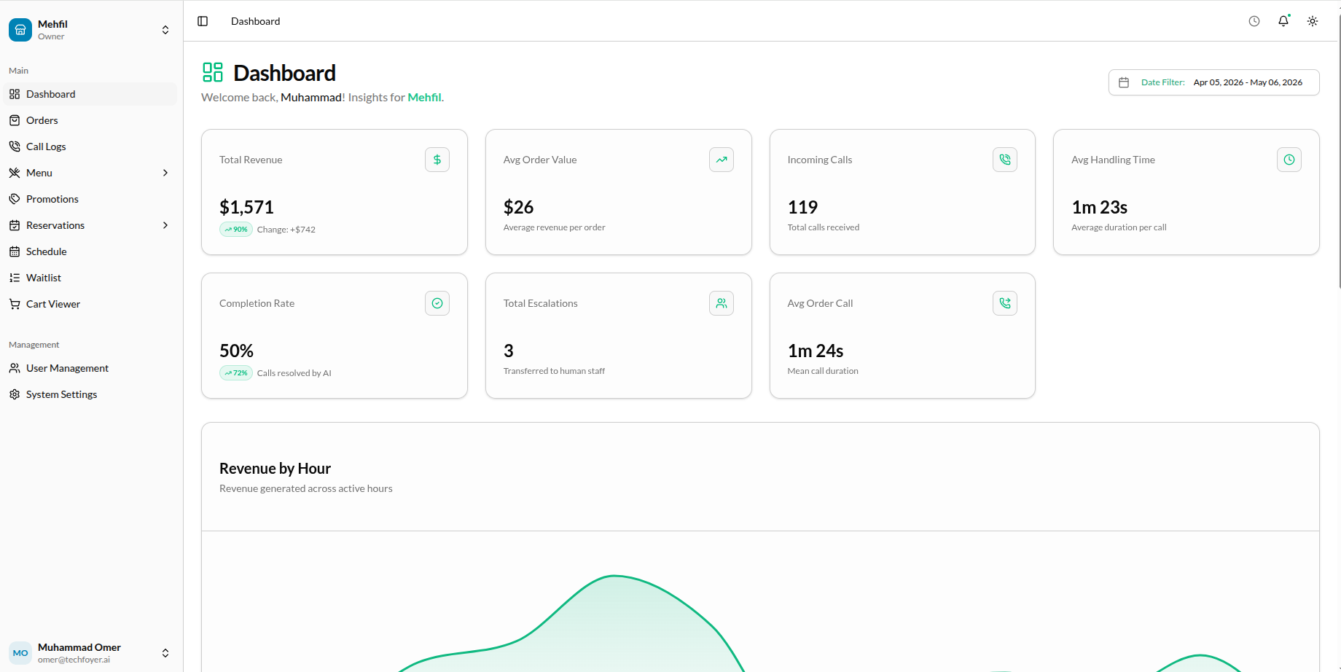Open the Waitlist page
Image resolution: width=1341 pixels, height=672 pixels.
[x=91, y=278]
